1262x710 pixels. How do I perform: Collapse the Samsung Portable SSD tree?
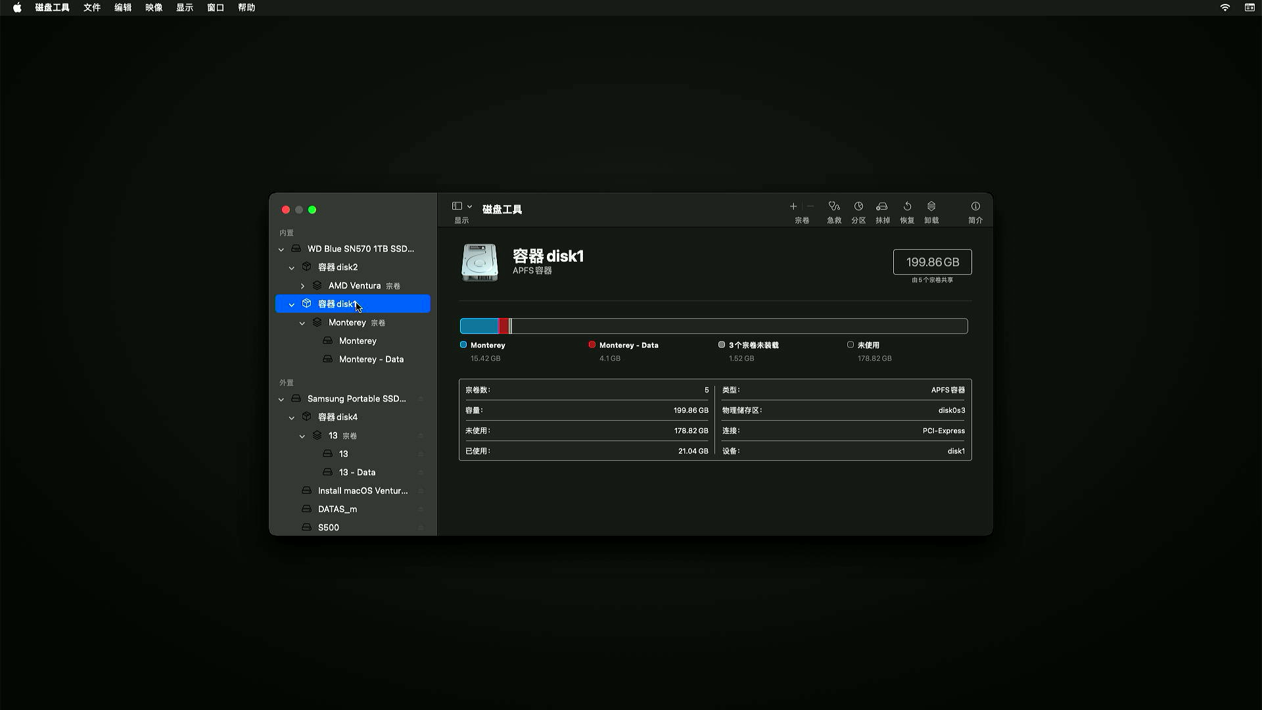[281, 399]
